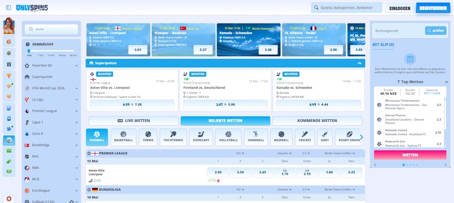The height and width of the screenshot is (203, 454).
Task: Collapse the Superquoten section chevron
Action: point(359,63)
